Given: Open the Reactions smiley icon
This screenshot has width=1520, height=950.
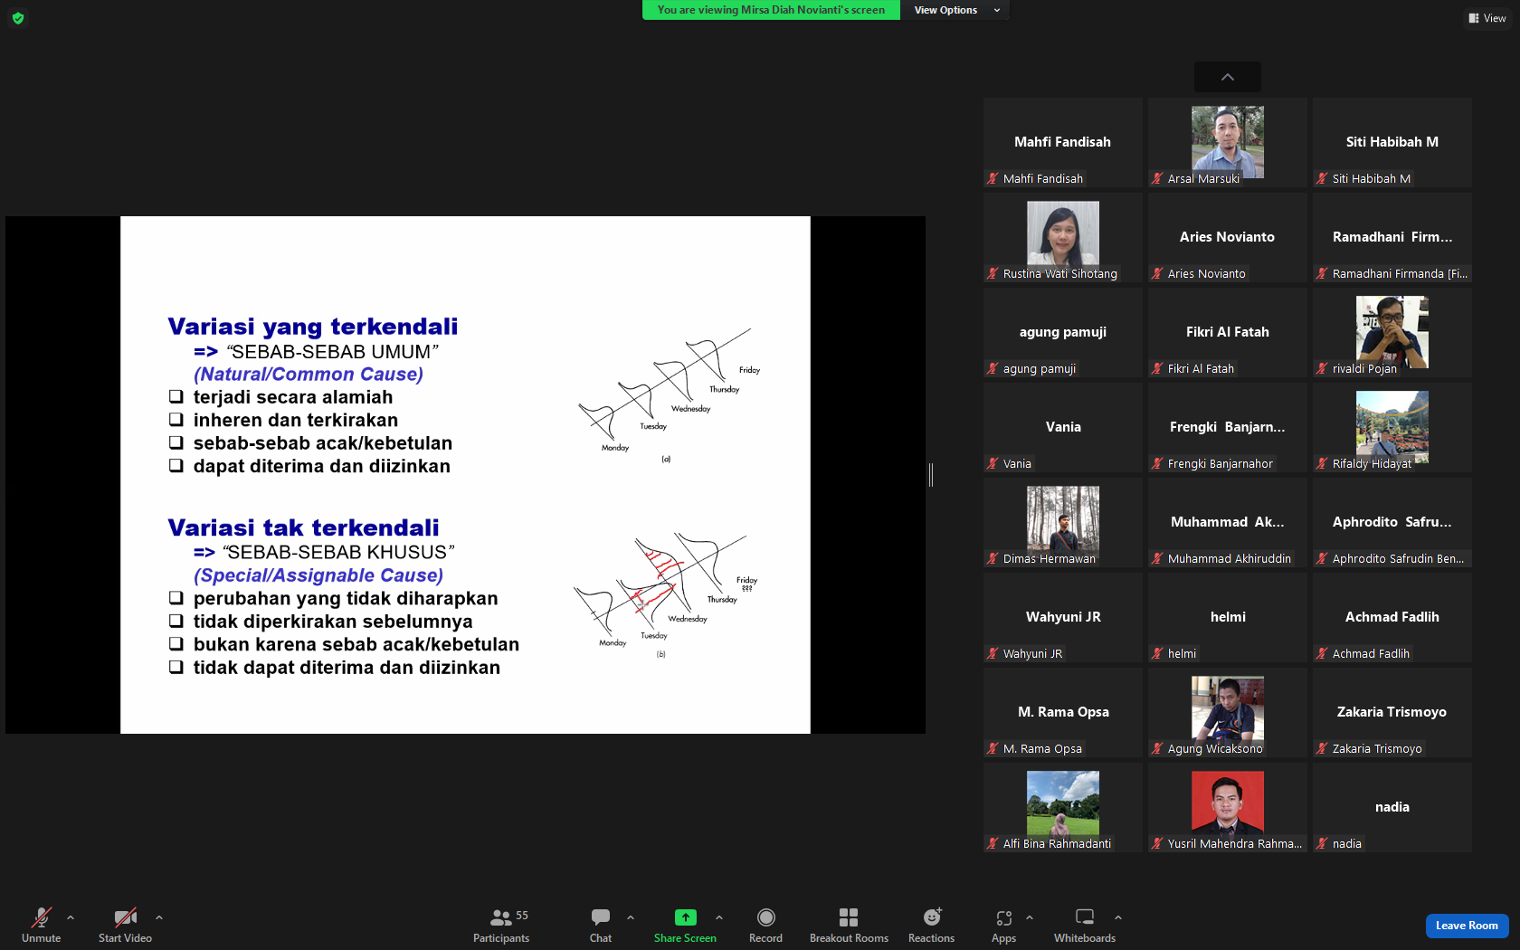Looking at the screenshot, I should (x=932, y=917).
